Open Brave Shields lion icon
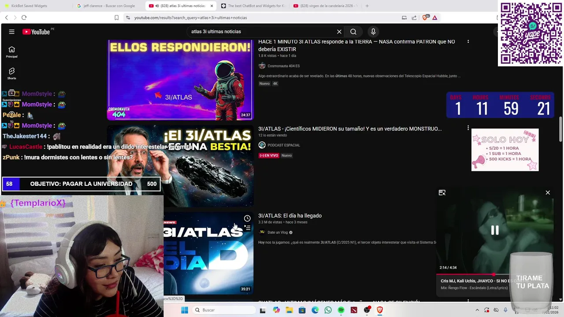 [x=425, y=18]
